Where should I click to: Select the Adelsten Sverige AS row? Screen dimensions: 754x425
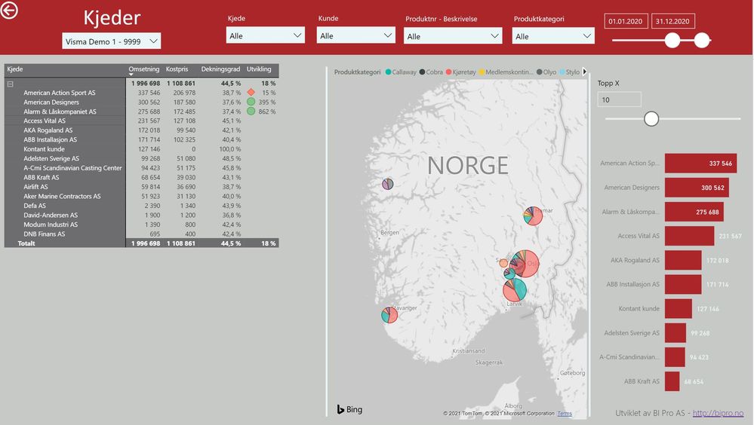click(141, 158)
